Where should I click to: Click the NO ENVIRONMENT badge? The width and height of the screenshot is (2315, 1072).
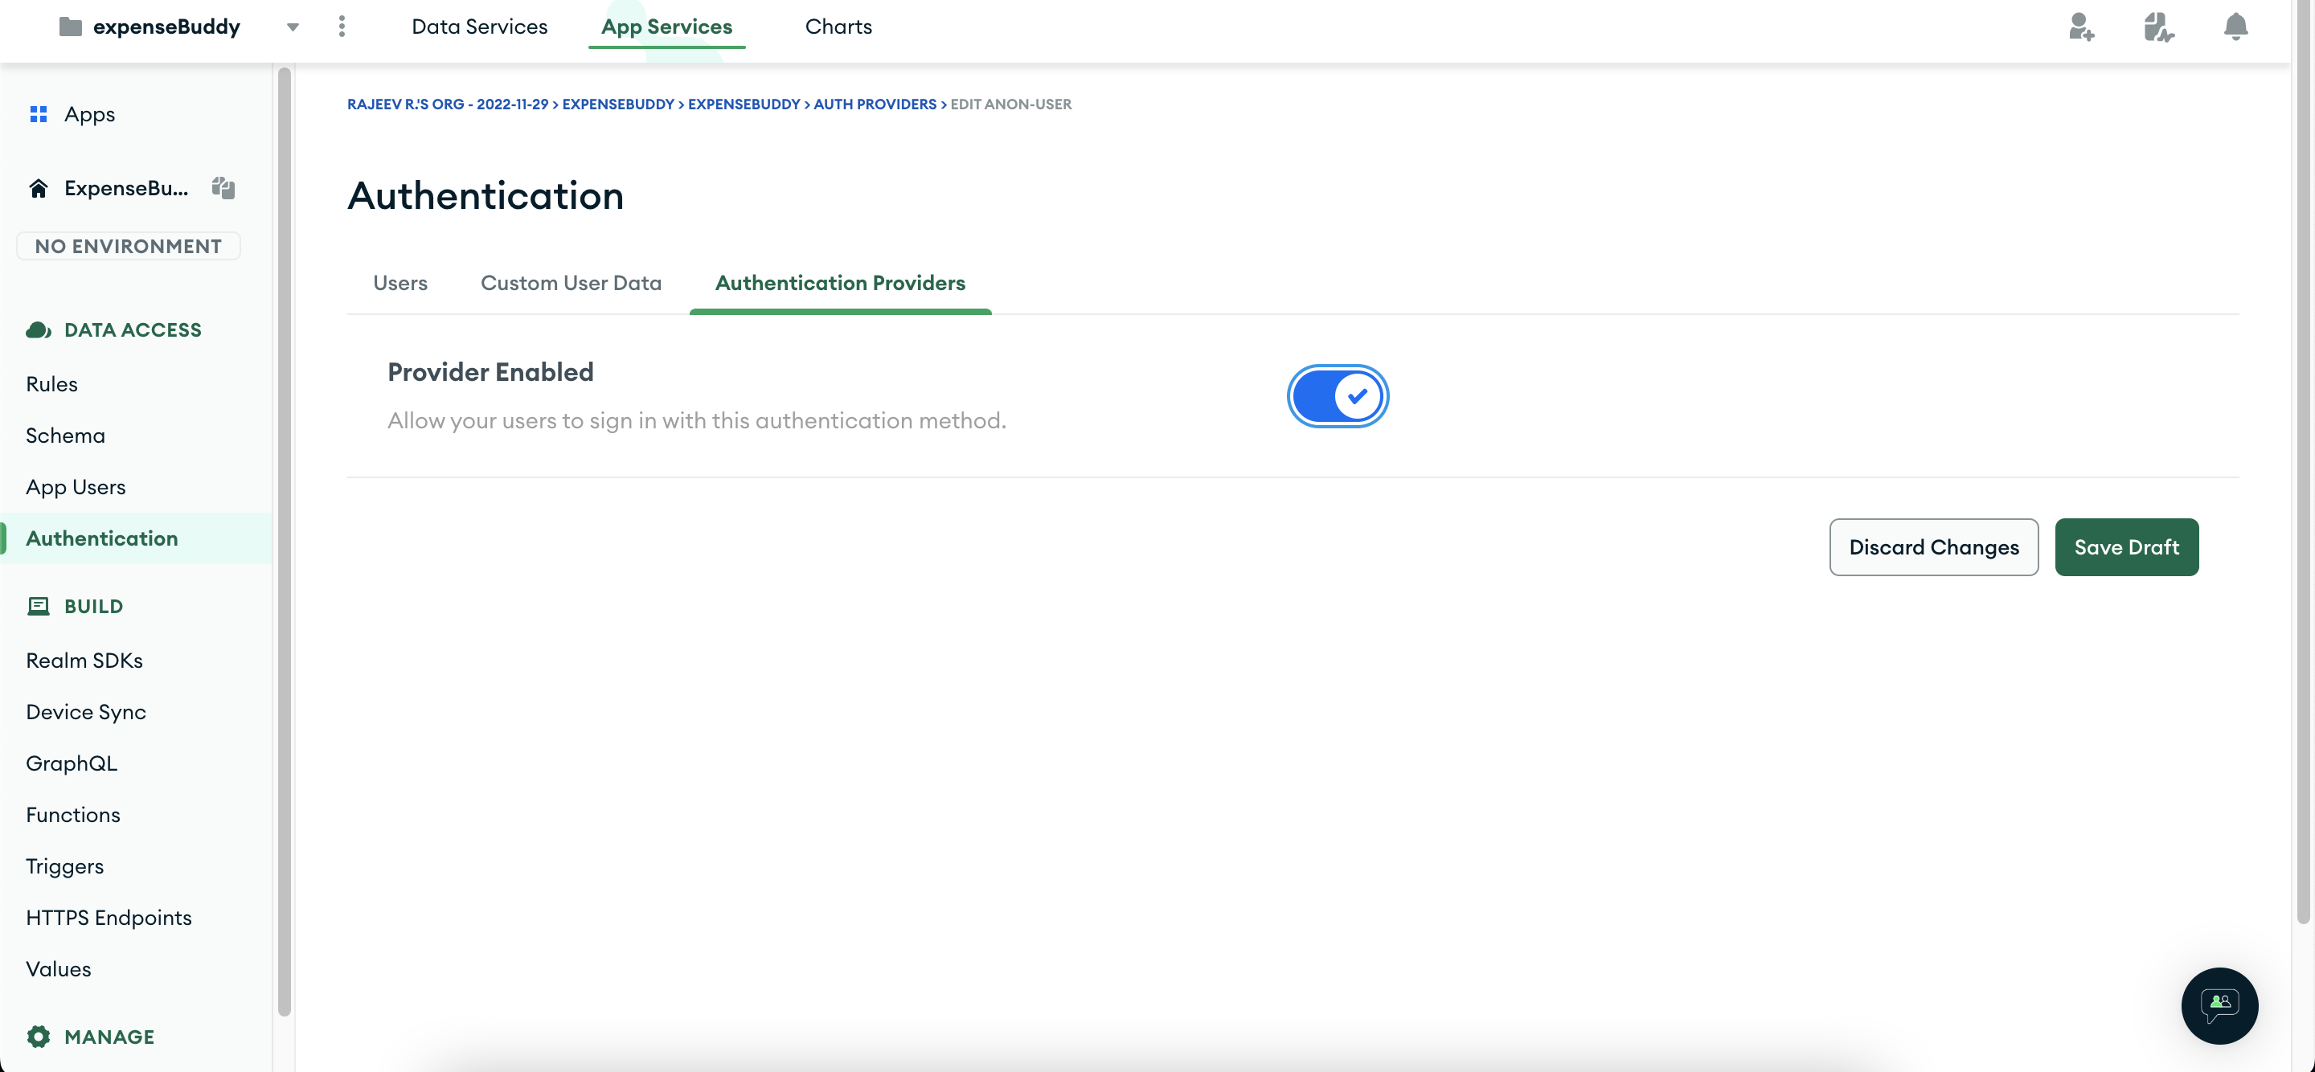click(x=129, y=246)
